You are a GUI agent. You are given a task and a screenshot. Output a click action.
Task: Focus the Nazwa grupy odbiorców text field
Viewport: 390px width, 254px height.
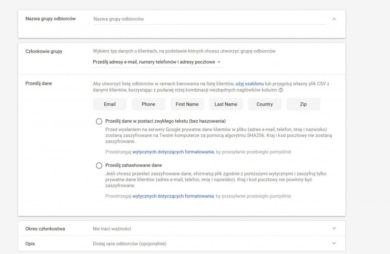coord(209,19)
